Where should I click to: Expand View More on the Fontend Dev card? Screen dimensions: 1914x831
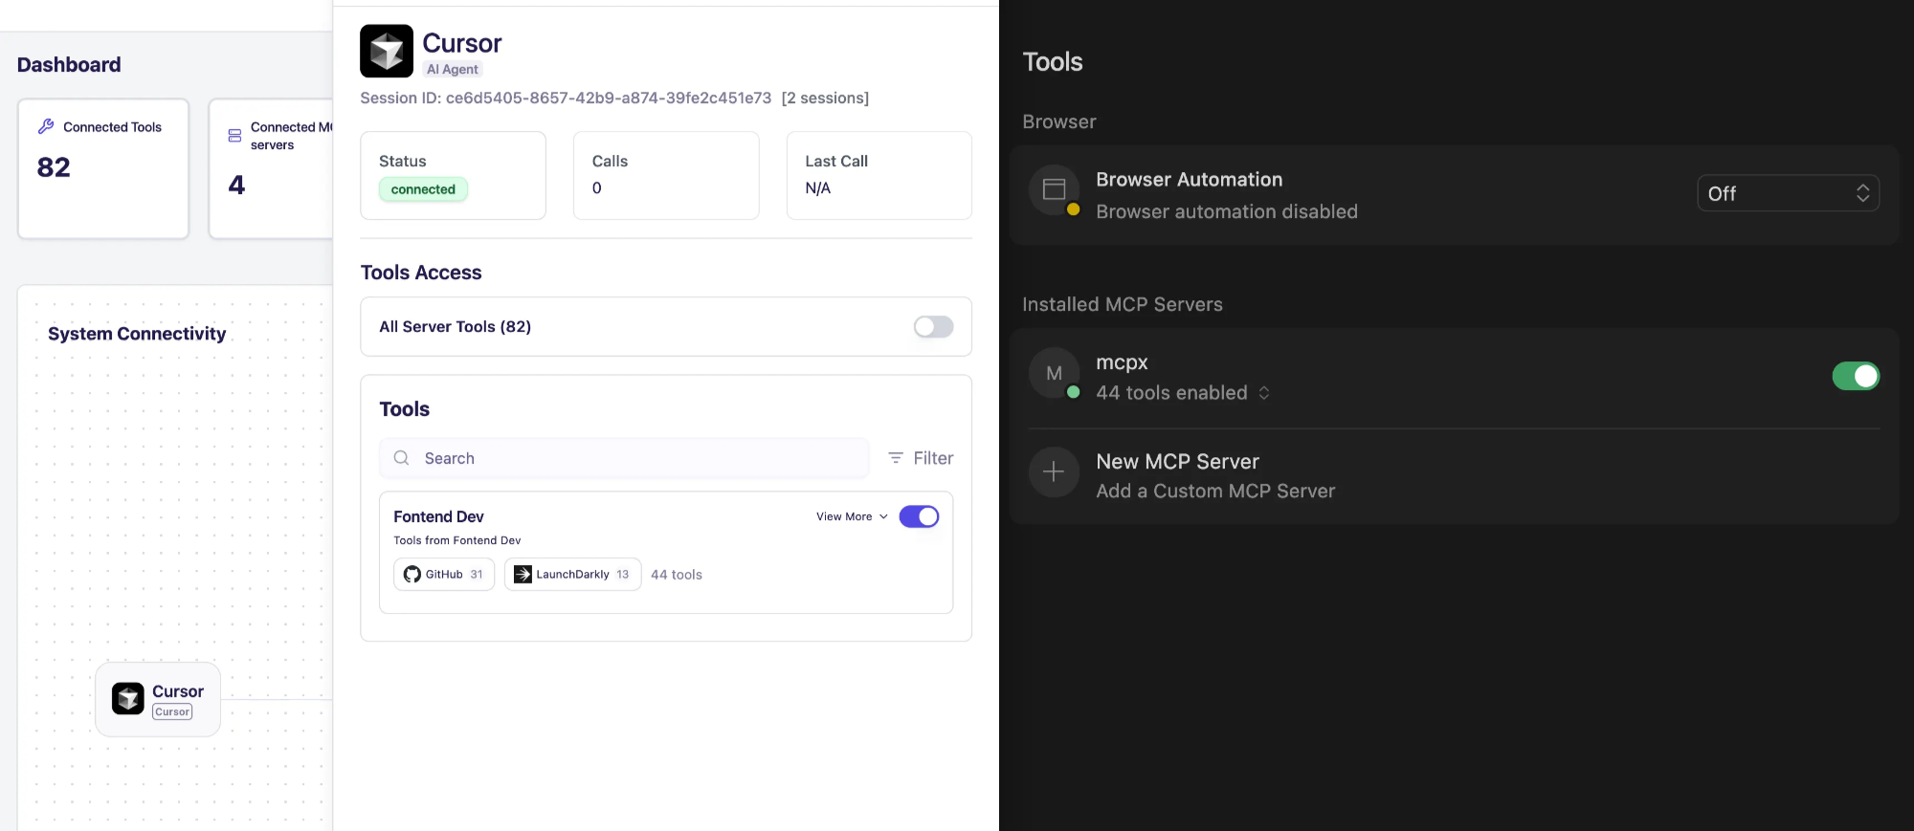[852, 516]
